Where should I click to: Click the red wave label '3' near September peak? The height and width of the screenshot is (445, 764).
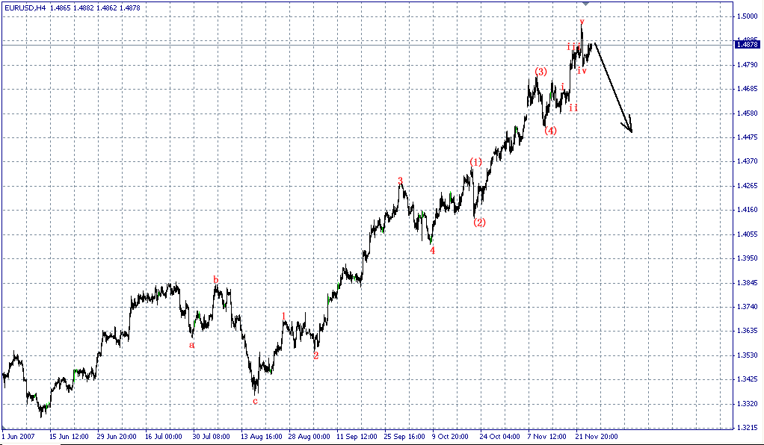click(x=401, y=180)
